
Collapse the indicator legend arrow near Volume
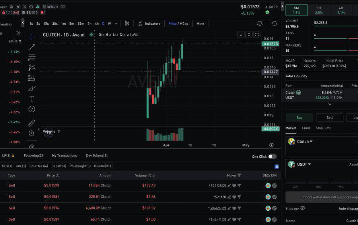tap(39, 130)
